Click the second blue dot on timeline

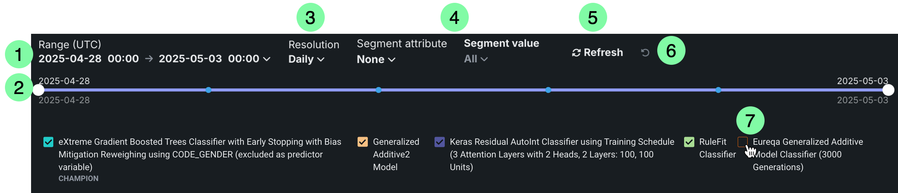pos(209,90)
